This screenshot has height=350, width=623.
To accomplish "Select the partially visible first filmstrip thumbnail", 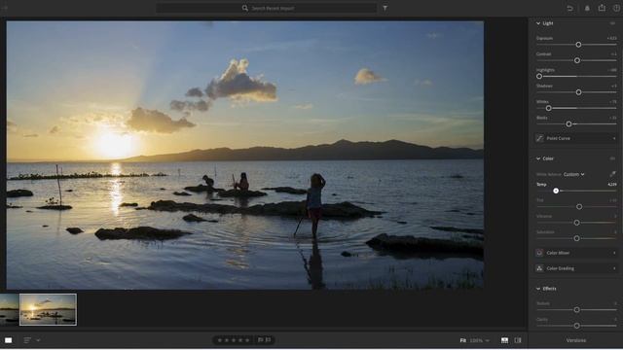I will coord(9,309).
